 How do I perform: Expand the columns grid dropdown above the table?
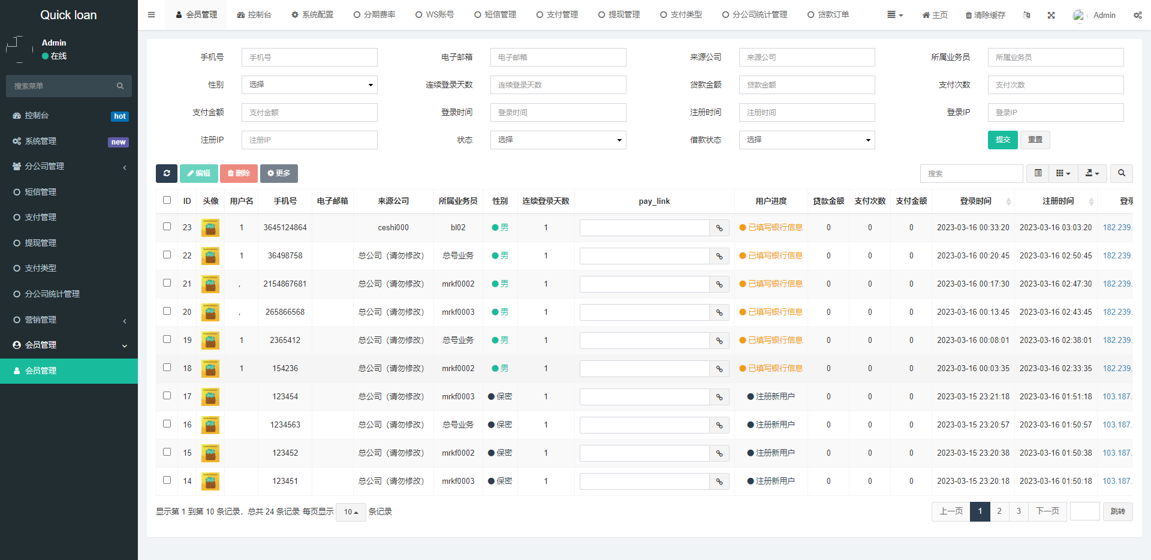point(1063,173)
